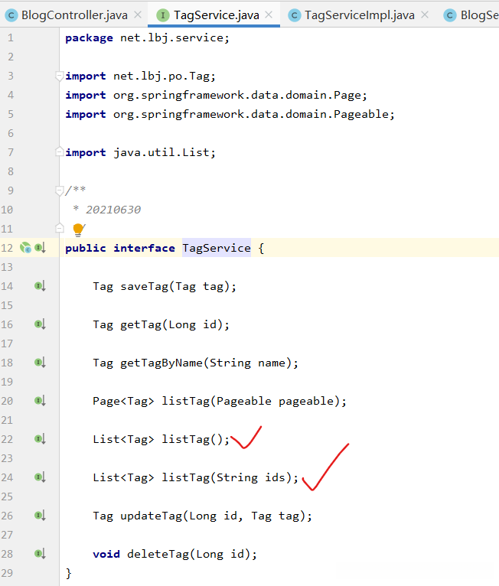Close the BlogController.java tab

(138, 15)
